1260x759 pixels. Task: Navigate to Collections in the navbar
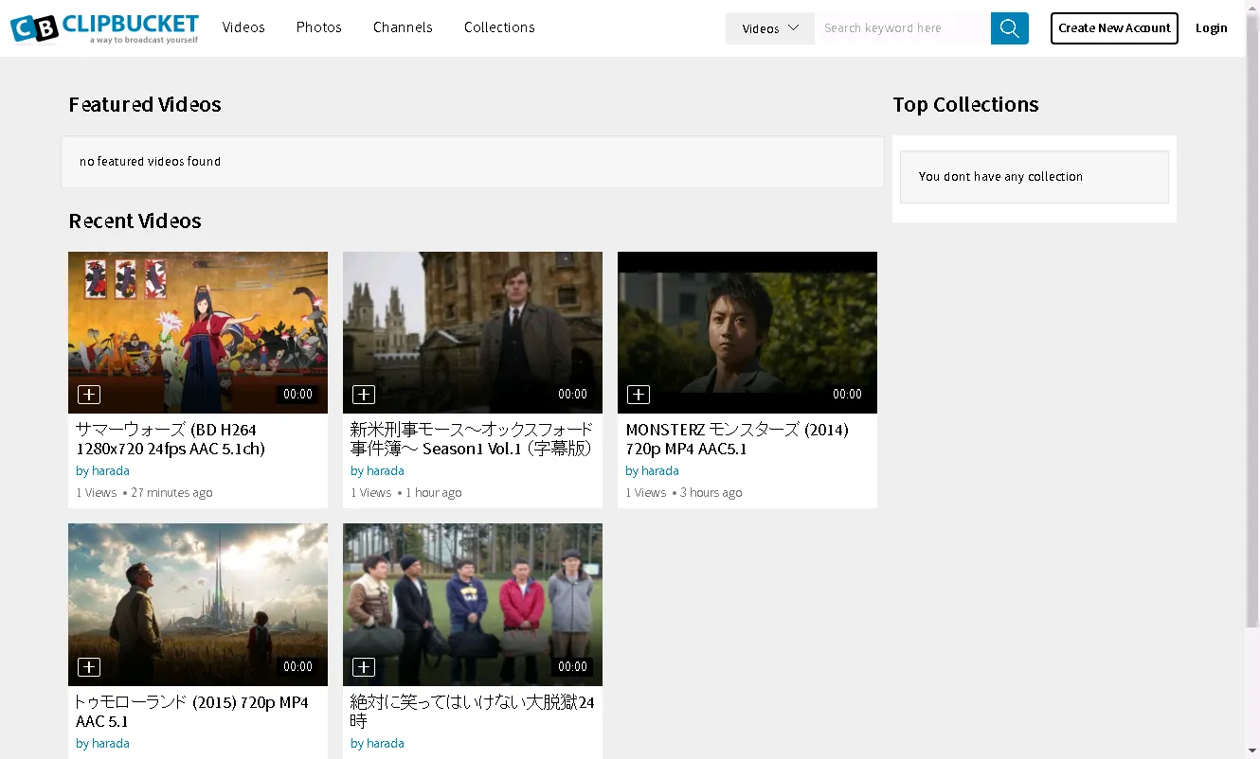(x=499, y=27)
